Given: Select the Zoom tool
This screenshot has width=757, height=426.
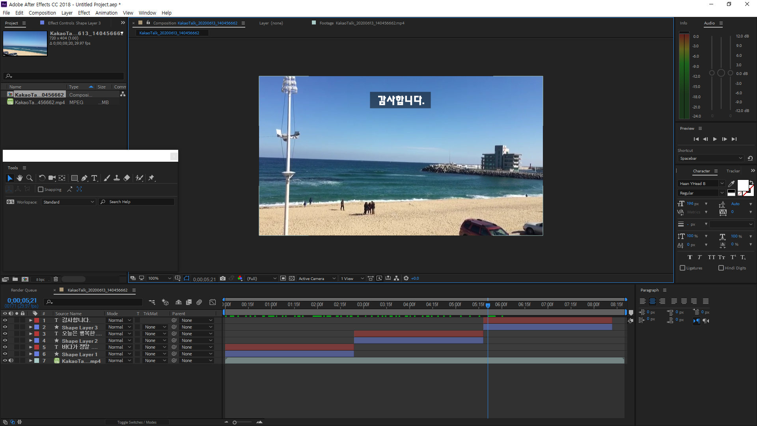Looking at the screenshot, I should (30, 178).
